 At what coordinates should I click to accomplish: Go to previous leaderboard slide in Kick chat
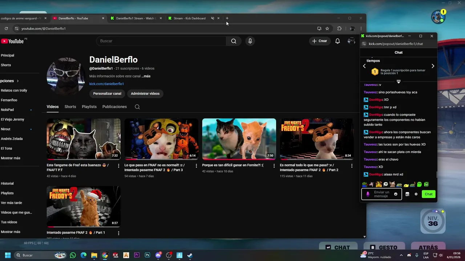(x=364, y=66)
